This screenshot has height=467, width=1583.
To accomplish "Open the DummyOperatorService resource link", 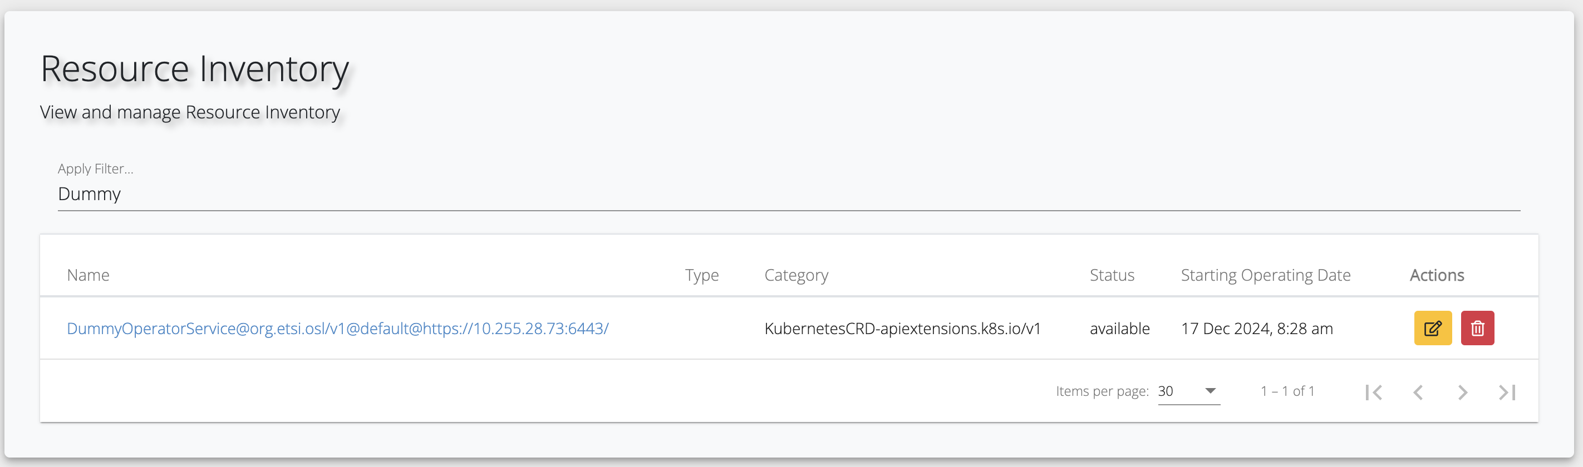I will 337,329.
